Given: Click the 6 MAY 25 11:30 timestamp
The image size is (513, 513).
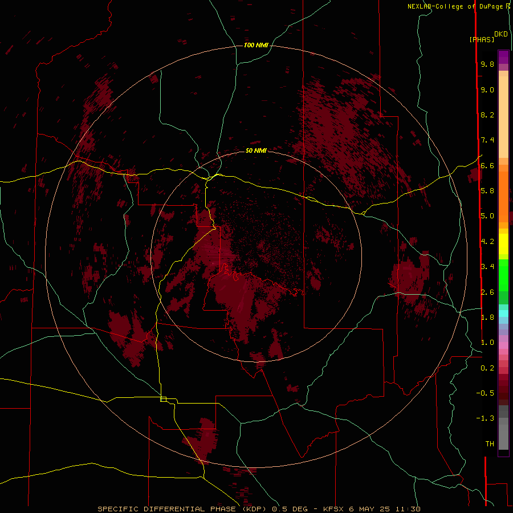Looking at the screenshot, I should 384,509.
